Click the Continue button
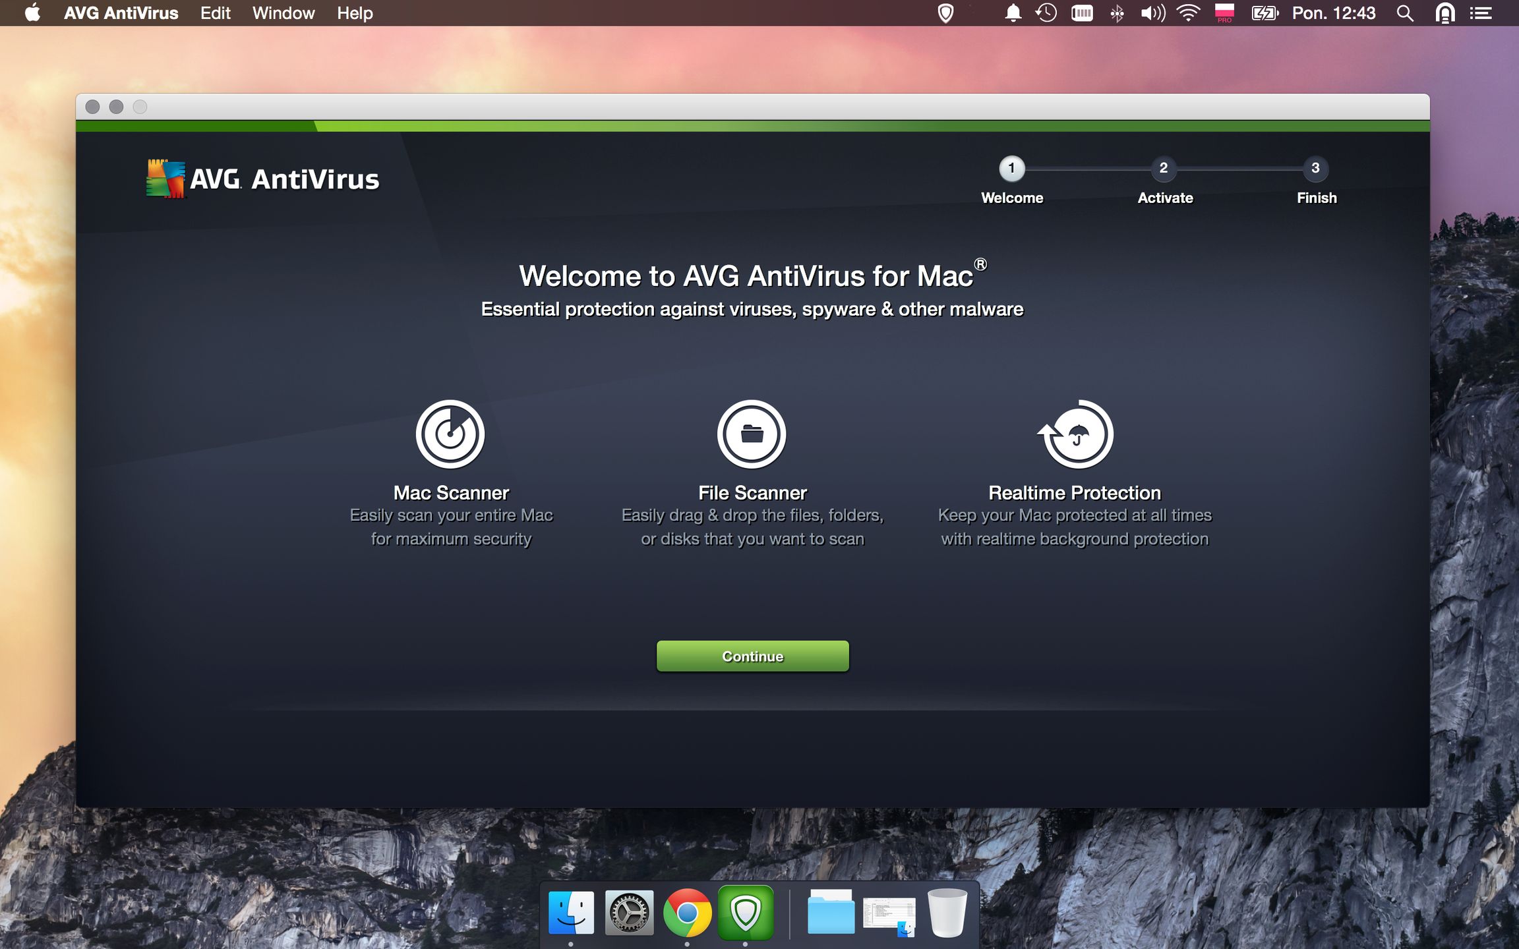 click(x=752, y=656)
